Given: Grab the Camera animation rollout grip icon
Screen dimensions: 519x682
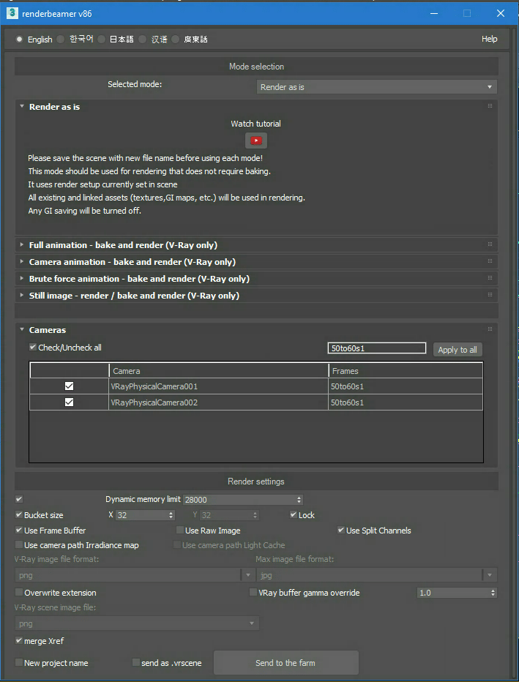Looking at the screenshot, I should pyautogui.click(x=490, y=261).
